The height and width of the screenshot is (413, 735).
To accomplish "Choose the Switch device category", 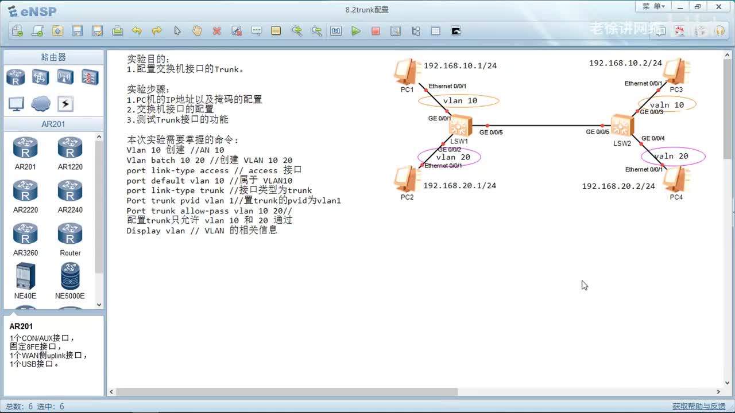I will coord(40,77).
